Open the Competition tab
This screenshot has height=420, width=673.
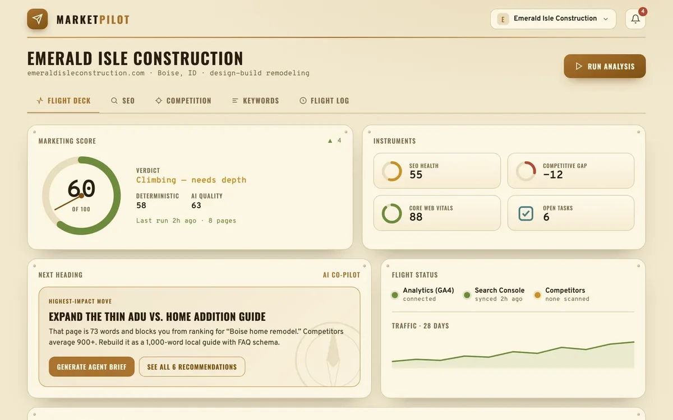(x=183, y=101)
